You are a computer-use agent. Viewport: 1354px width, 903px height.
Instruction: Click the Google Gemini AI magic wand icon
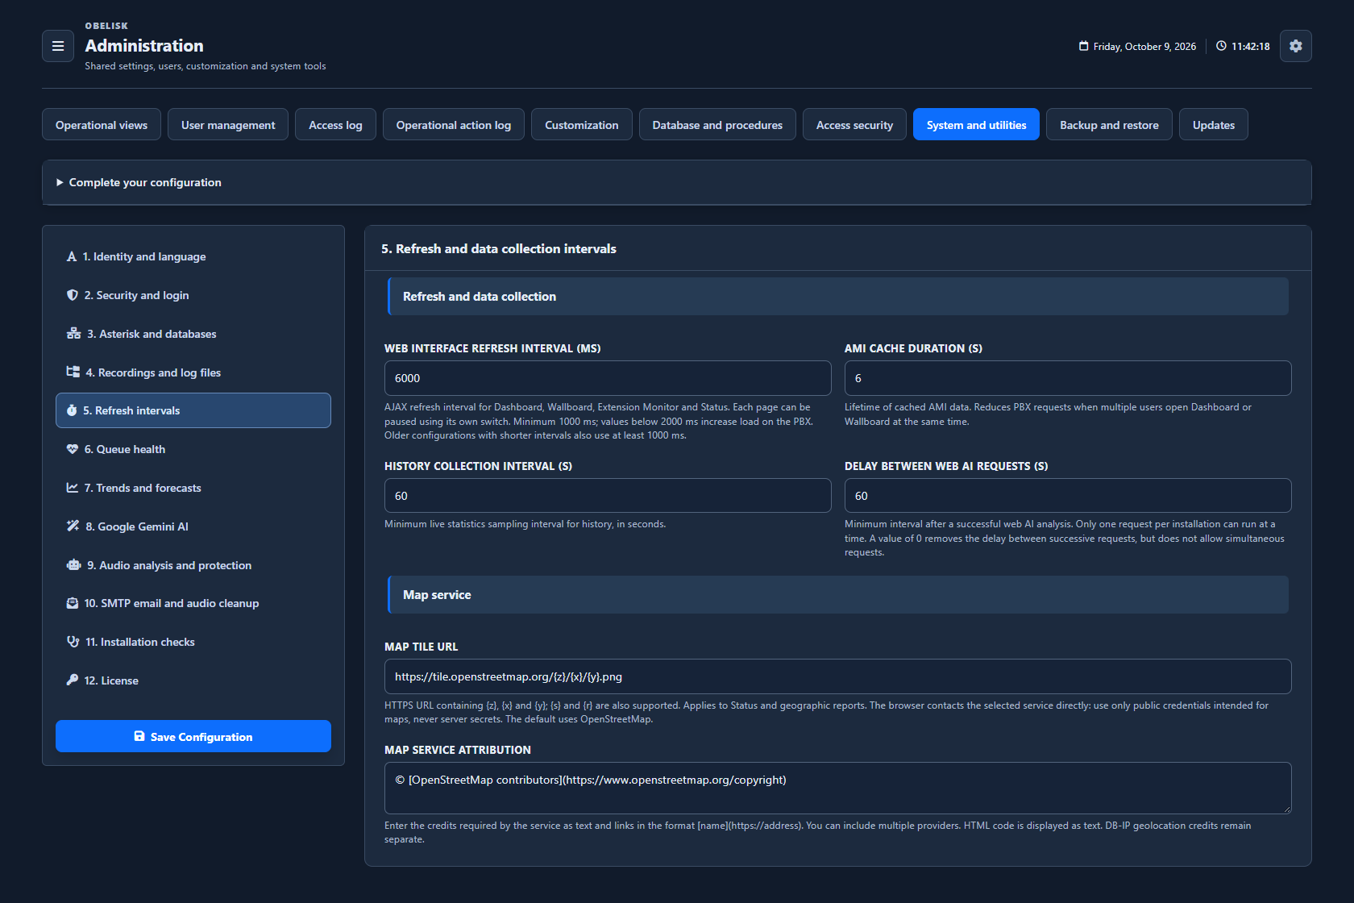click(x=73, y=526)
